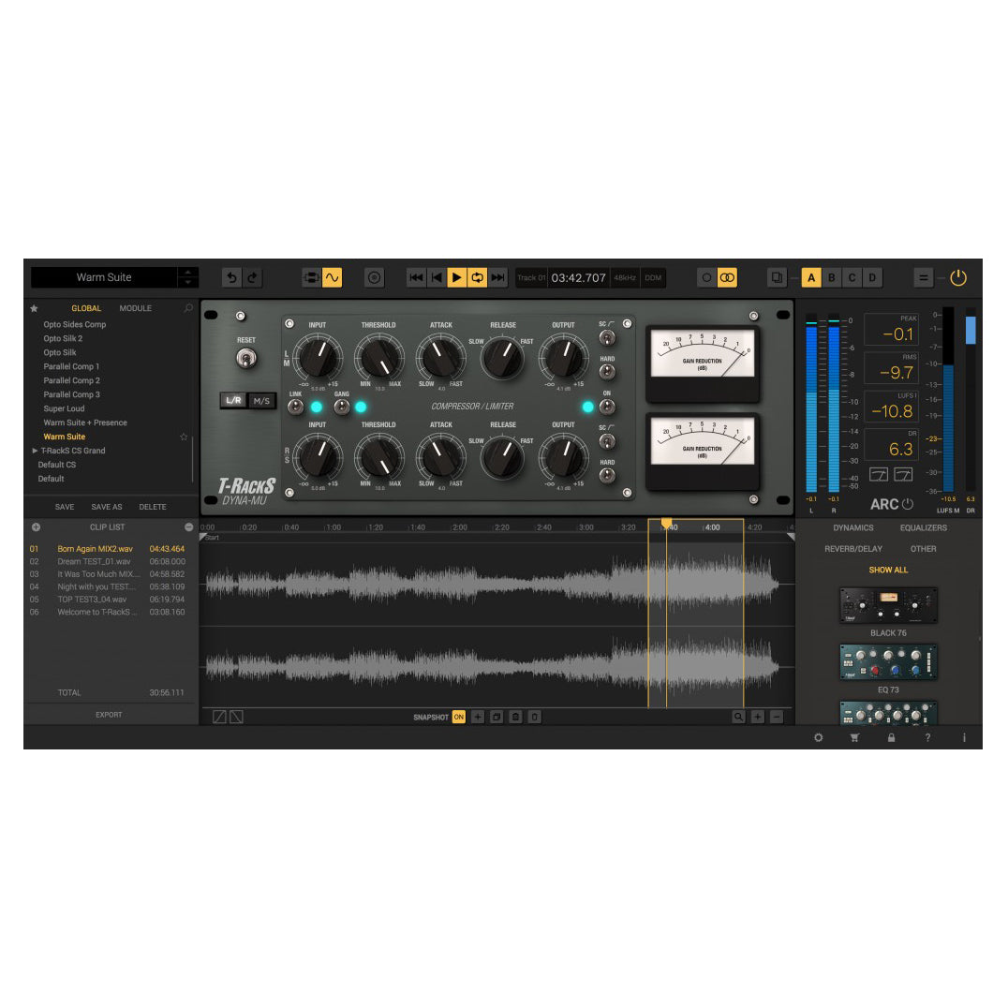Select the BLACK 76 module thumbnail
The width and height of the screenshot is (1008, 1008).
click(x=888, y=605)
